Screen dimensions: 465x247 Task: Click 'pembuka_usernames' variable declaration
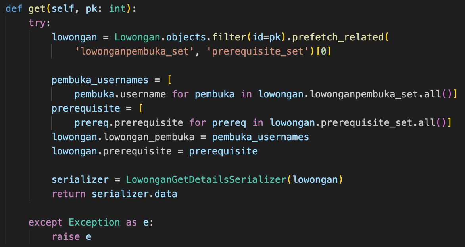coord(100,80)
